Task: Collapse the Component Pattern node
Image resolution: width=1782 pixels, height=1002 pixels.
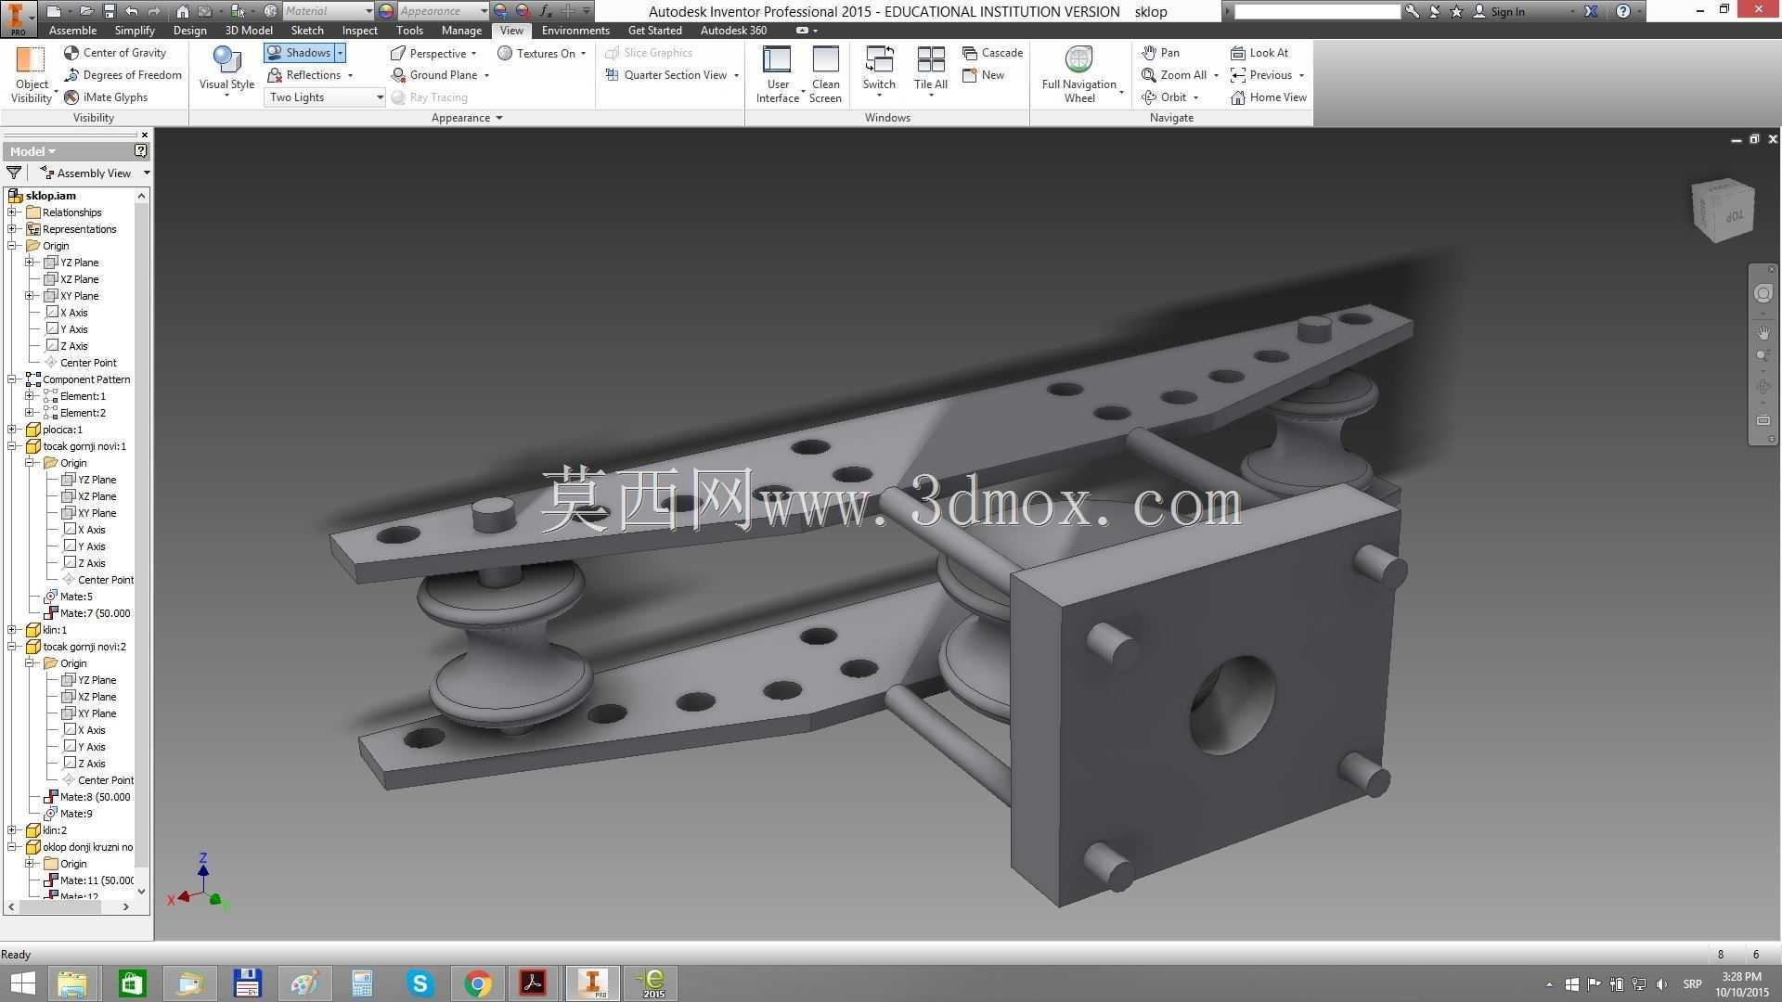Action: (x=12, y=379)
